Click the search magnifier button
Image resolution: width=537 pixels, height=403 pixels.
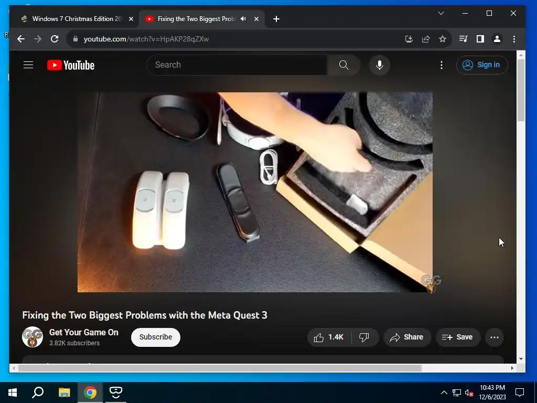tap(343, 65)
